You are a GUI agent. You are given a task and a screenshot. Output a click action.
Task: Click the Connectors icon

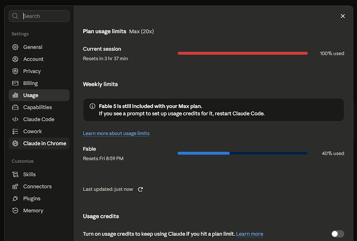click(x=15, y=187)
